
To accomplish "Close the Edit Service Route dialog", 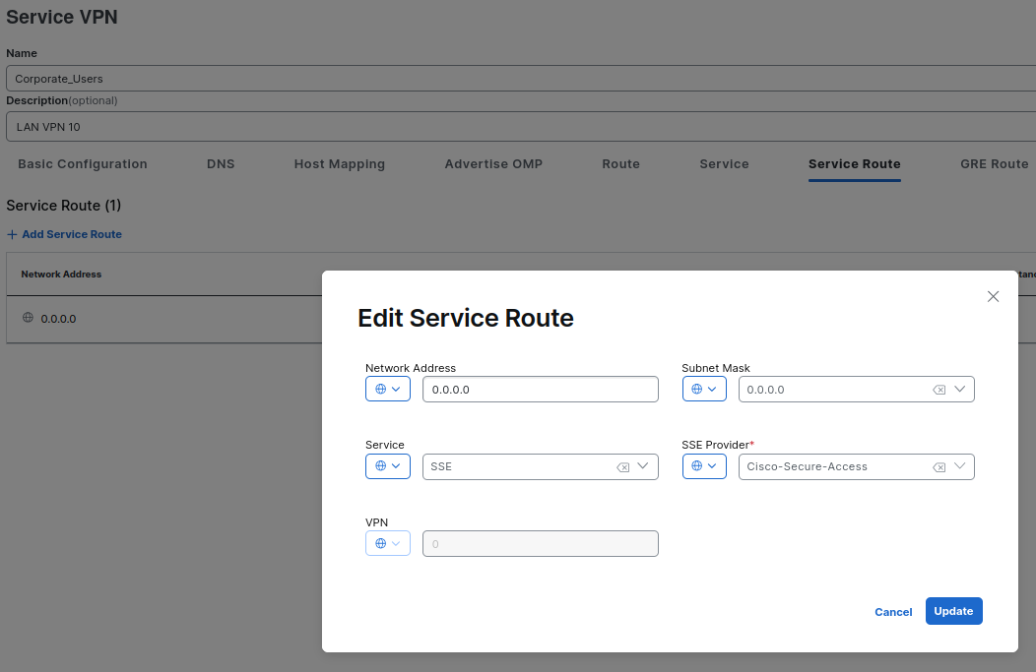I will click(993, 296).
